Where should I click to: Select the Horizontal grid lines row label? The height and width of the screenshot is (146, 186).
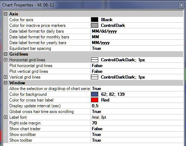(27, 60)
